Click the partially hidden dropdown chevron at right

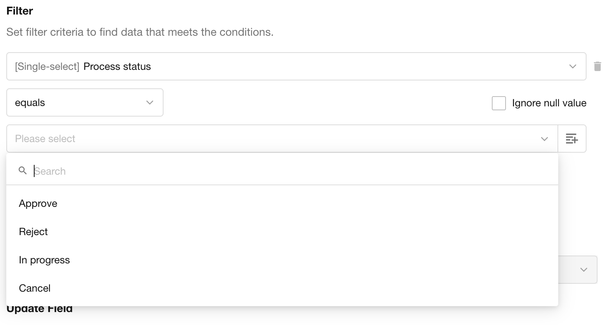[x=583, y=270]
